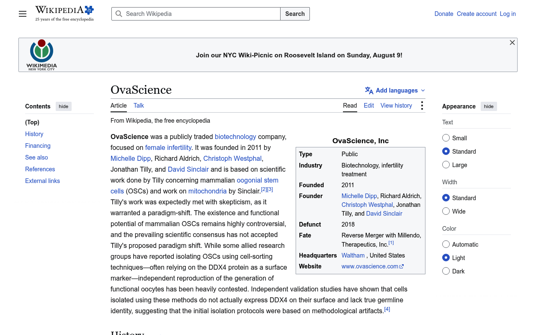Click citation reference [2]

coord(264,189)
